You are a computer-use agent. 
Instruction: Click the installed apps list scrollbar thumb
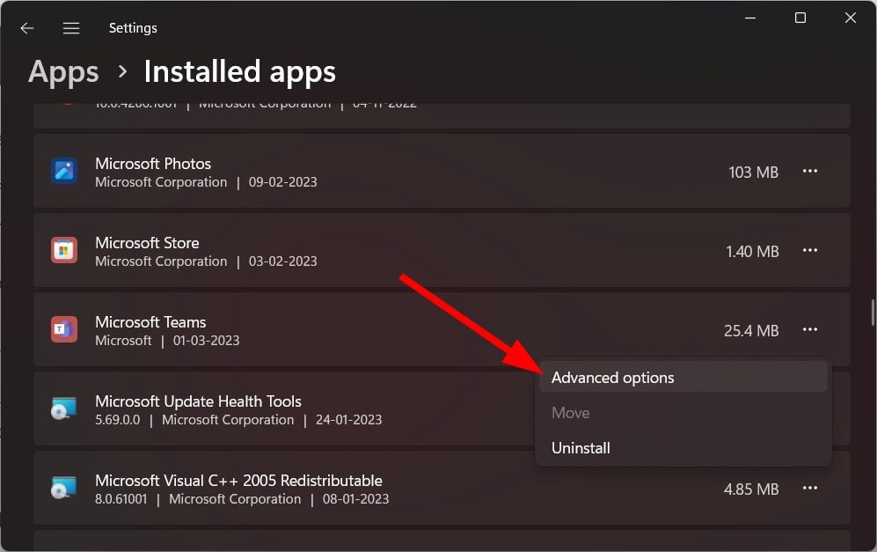(872, 313)
